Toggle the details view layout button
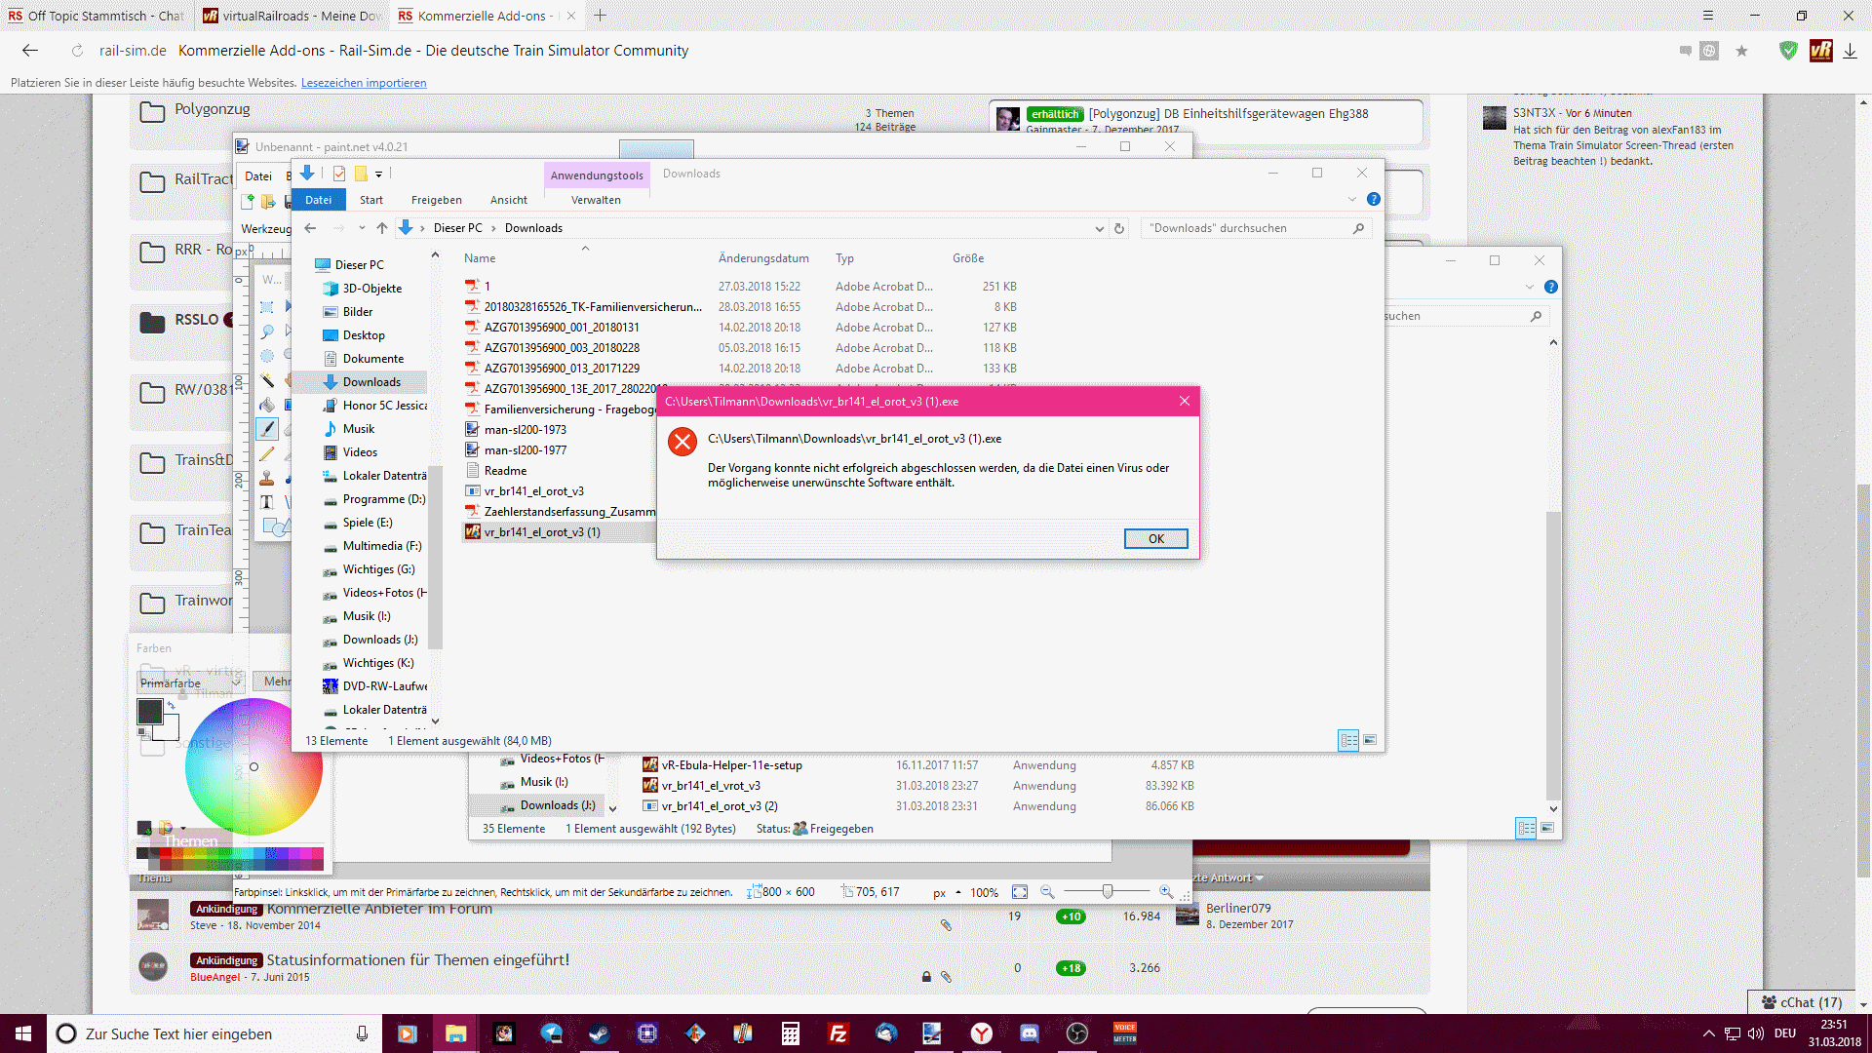The width and height of the screenshot is (1872, 1053). click(x=1348, y=741)
